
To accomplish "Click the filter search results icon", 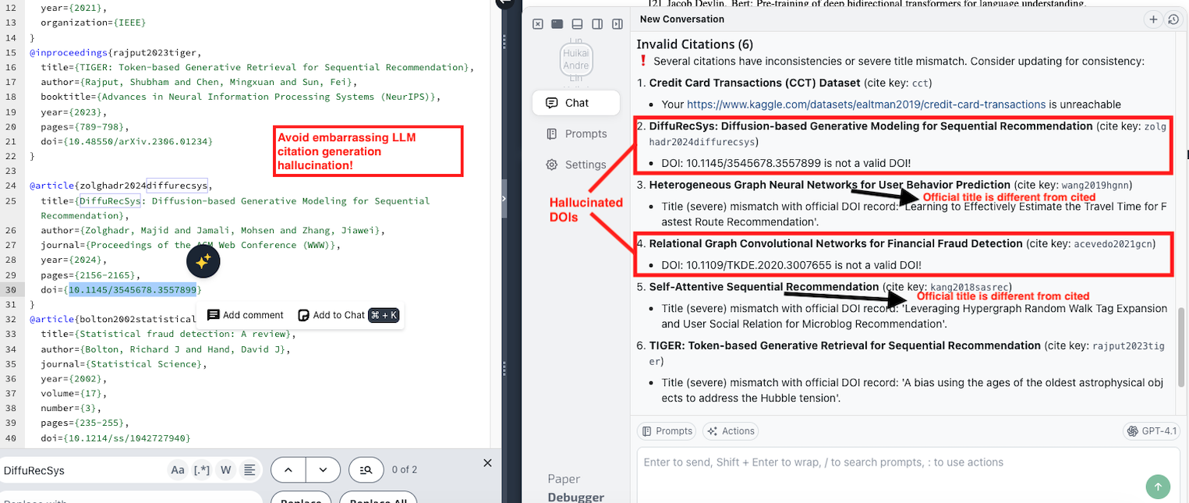I will tap(366, 469).
